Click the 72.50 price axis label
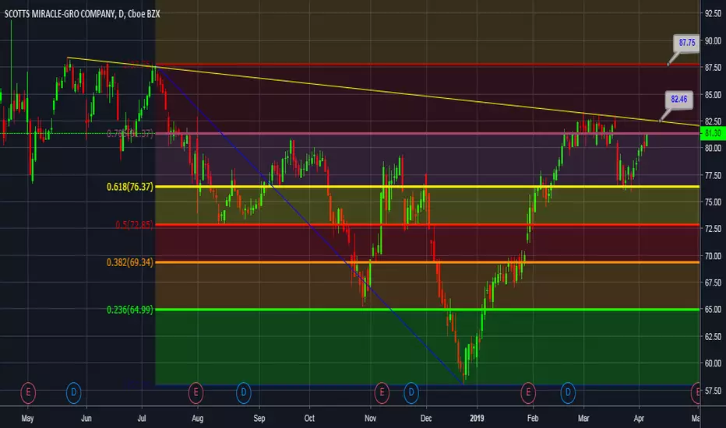726x428 pixels. click(x=713, y=229)
